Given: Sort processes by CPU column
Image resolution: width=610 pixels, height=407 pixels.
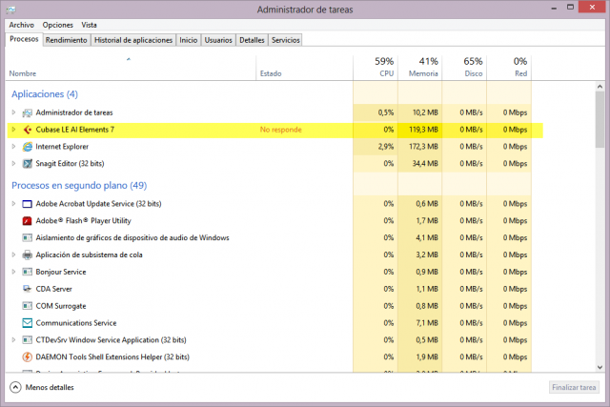Looking at the screenshot, I should pyautogui.click(x=376, y=68).
